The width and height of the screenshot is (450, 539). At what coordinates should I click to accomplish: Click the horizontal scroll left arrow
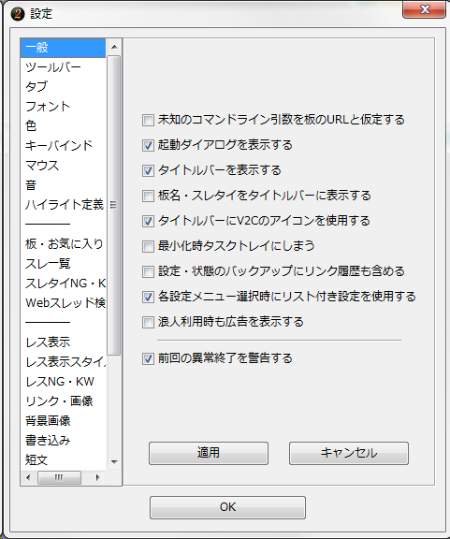(28, 477)
